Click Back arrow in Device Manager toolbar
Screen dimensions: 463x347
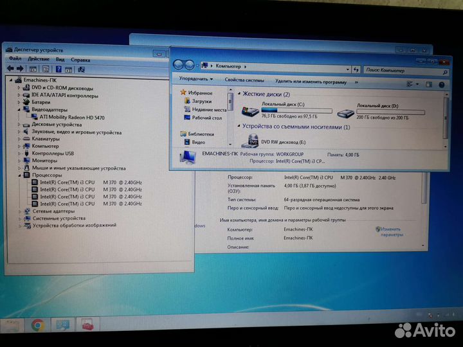pos(11,69)
